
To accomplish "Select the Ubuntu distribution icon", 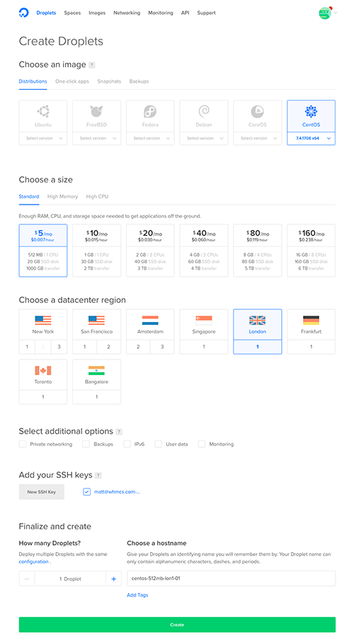I will (43, 111).
